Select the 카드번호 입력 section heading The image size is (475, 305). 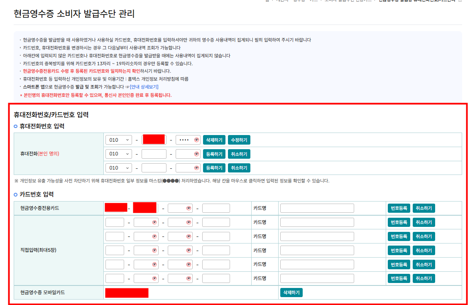[37, 194]
